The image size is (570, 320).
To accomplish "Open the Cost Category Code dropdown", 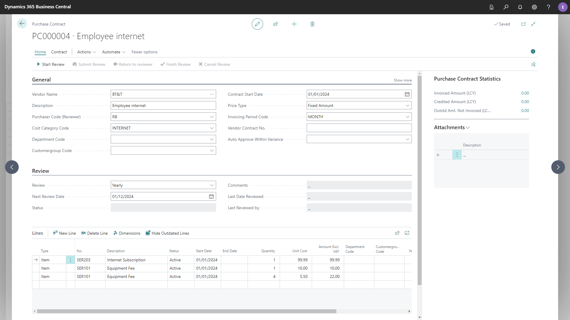I will click(212, 128).
